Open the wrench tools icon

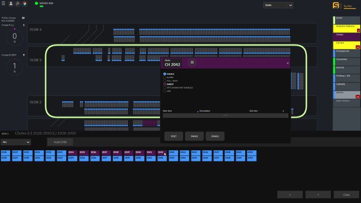coord(18,4)
